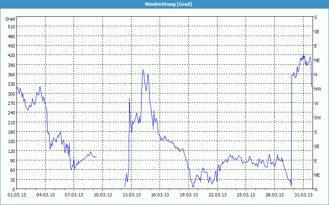
Task: Click the 90 y-axis value label
Action: [12, 161]
